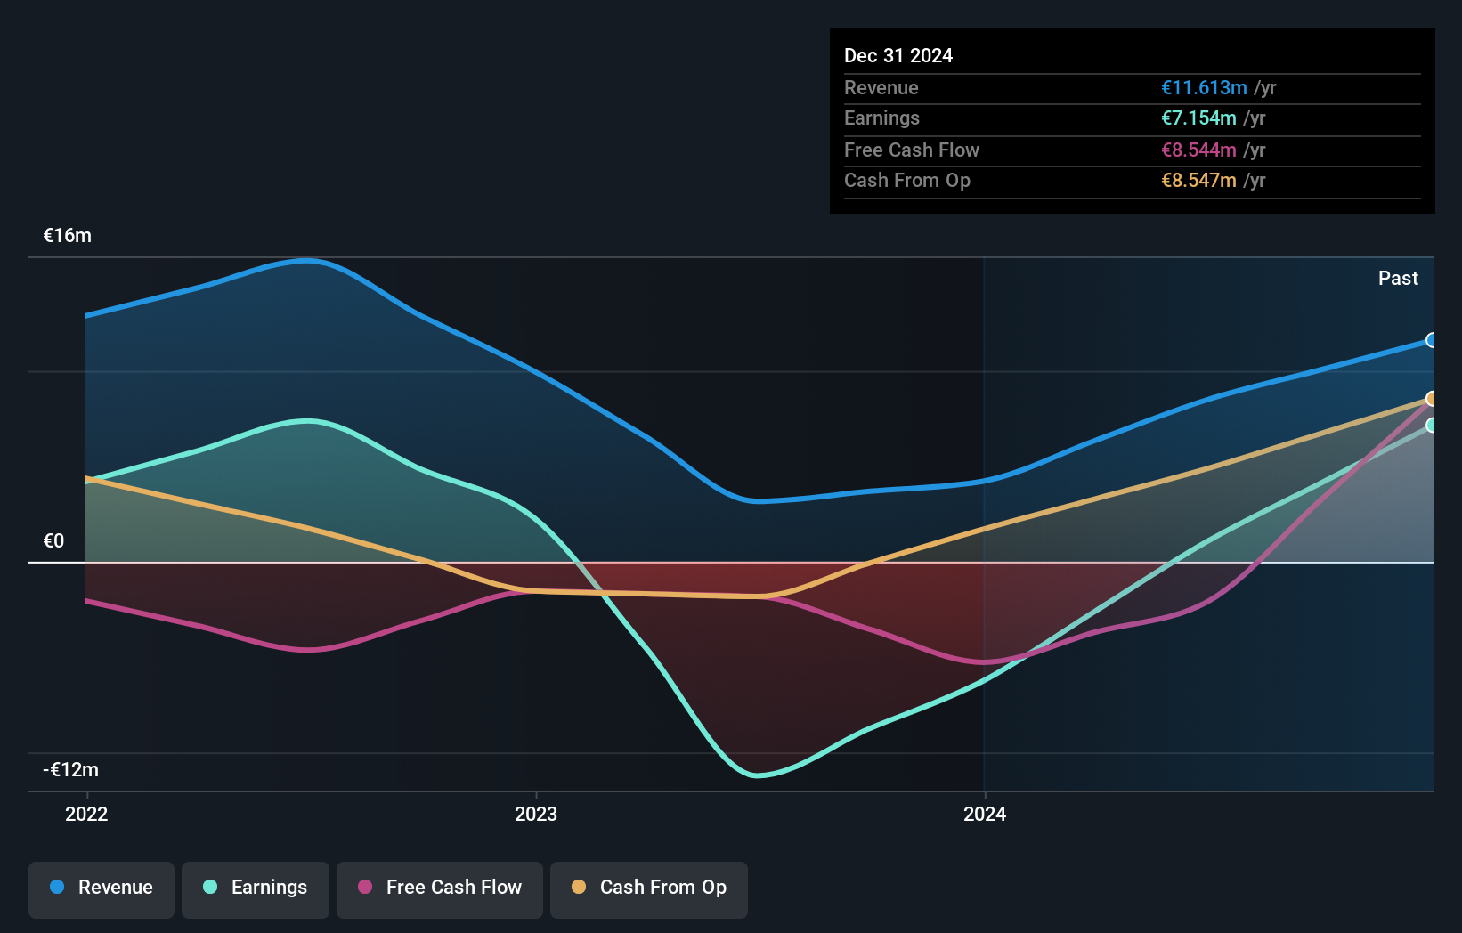
Task: Click the Cash From Op label in tooltip
Action: 907,181
